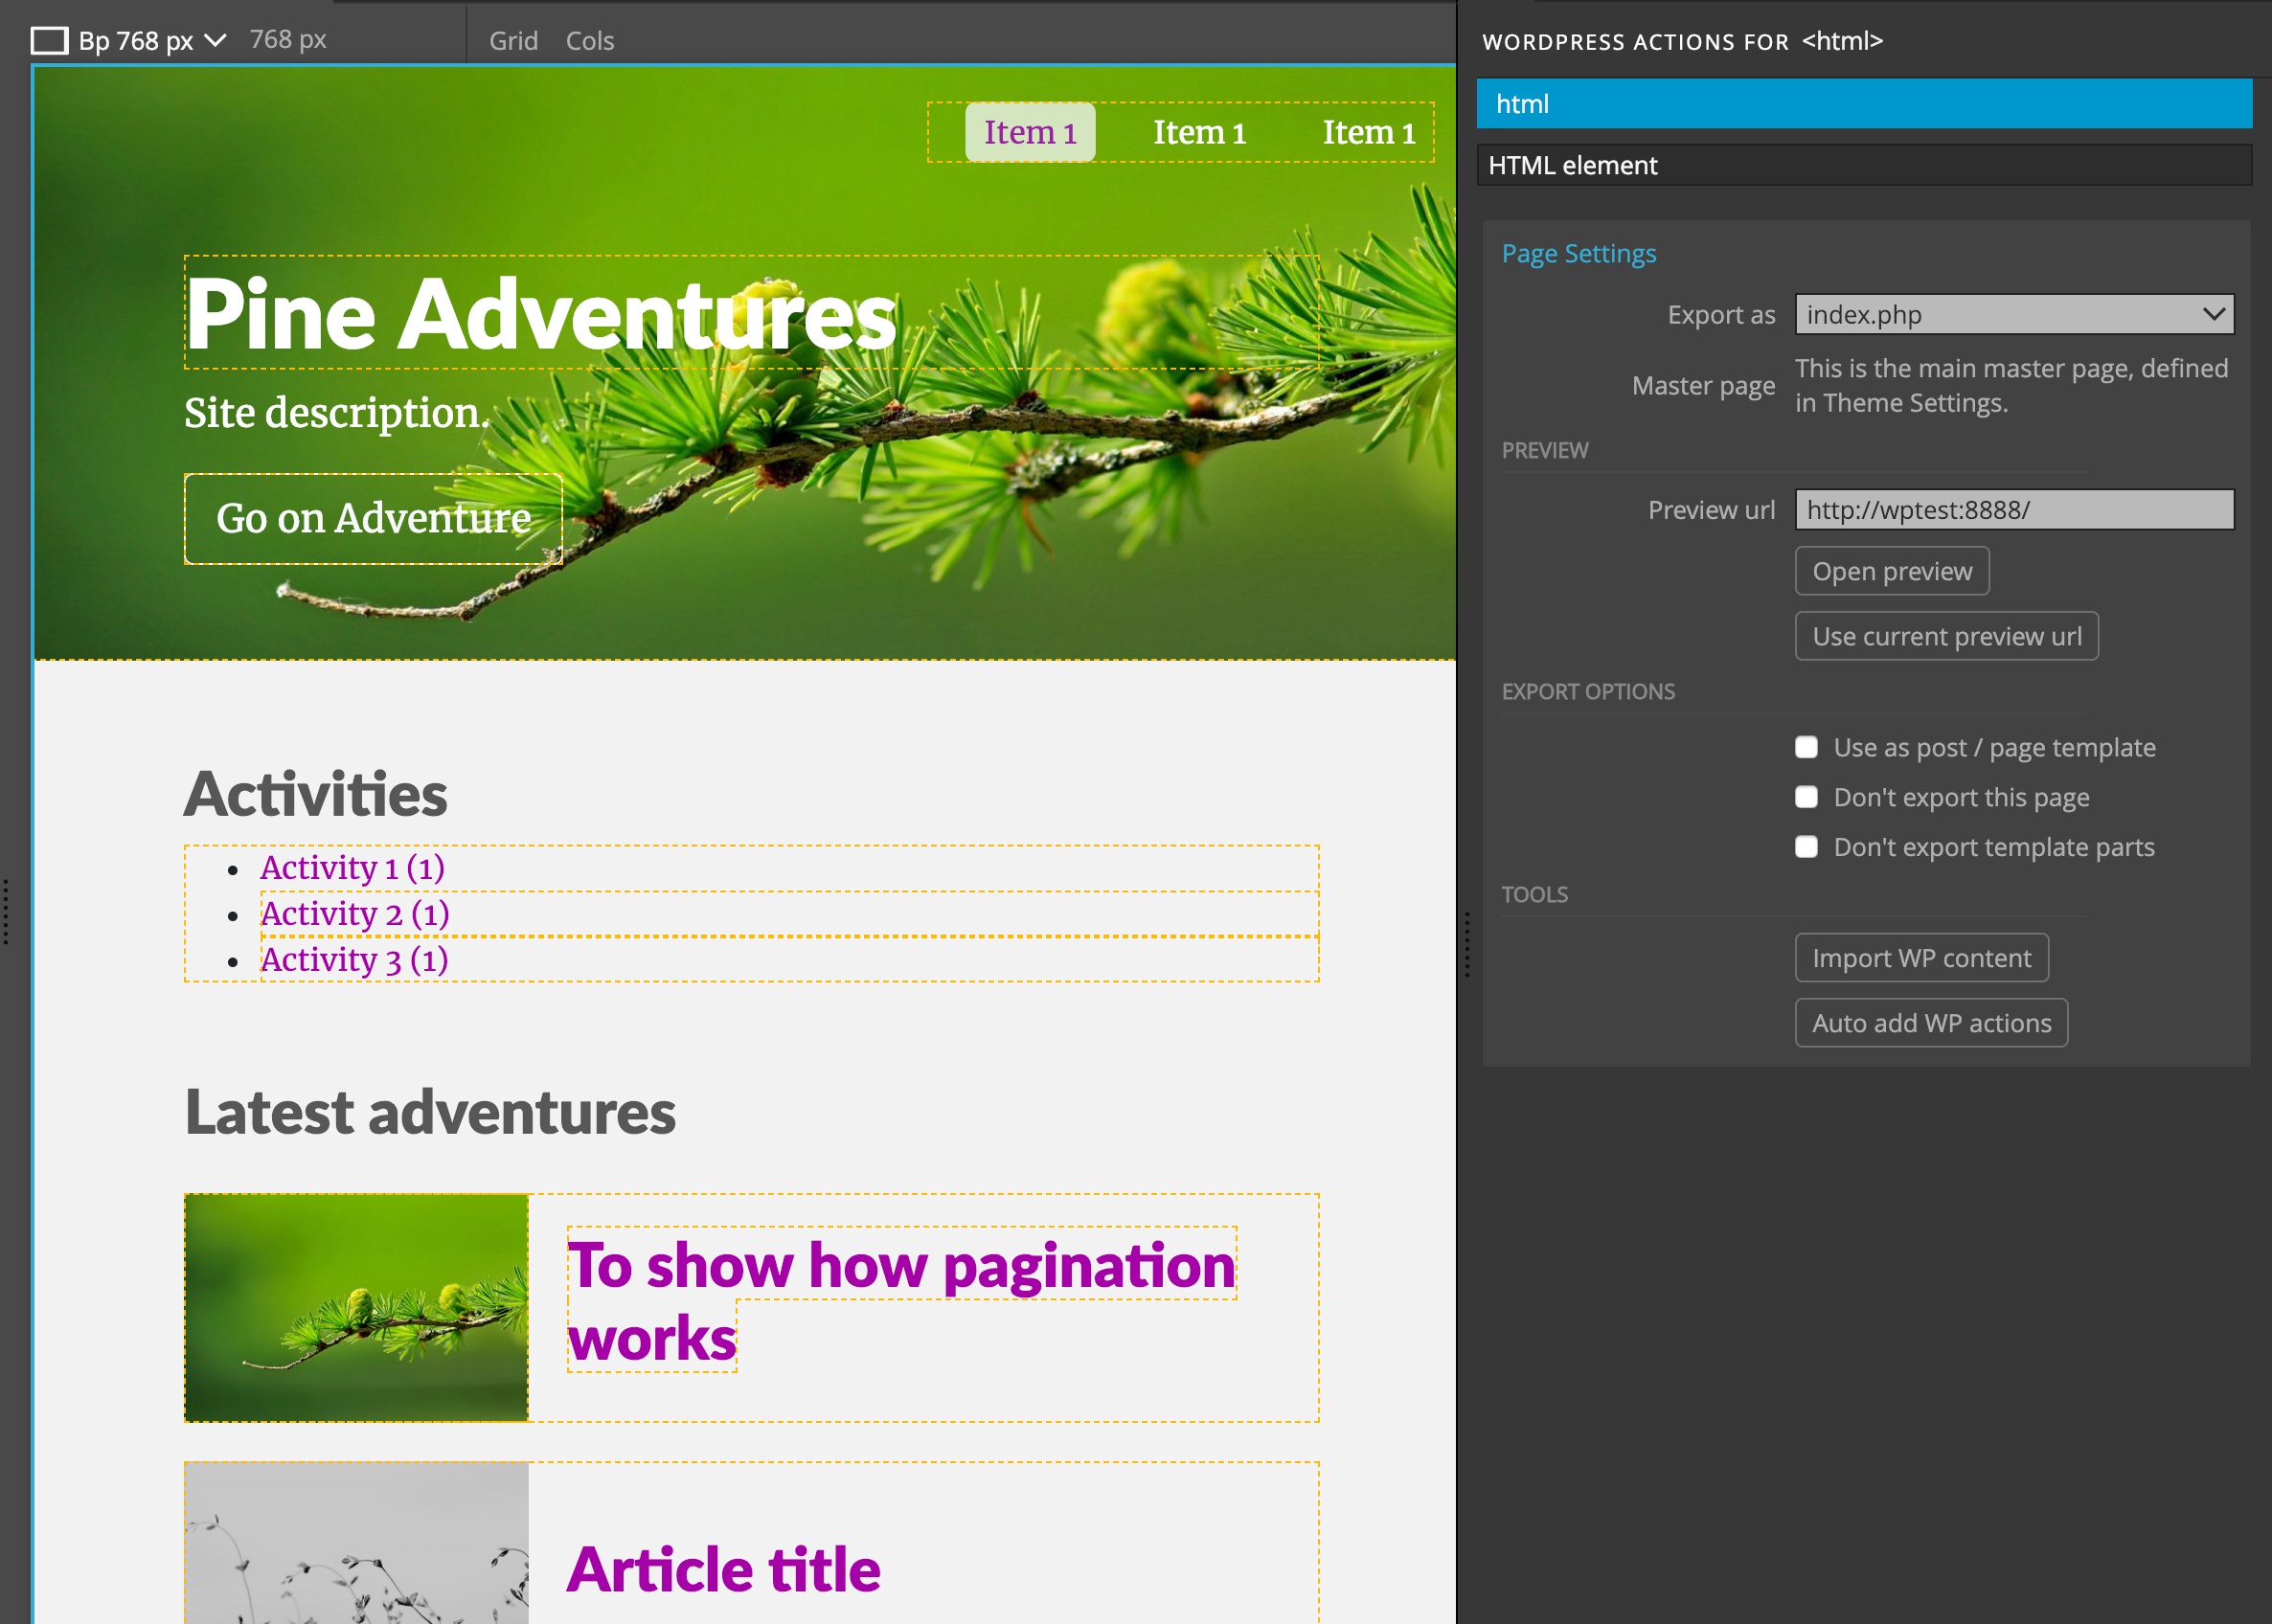Click the gray plant post thumbnail
Image resolution: width=2272 pixels, height=1624 pixels.
[356, 1543]
